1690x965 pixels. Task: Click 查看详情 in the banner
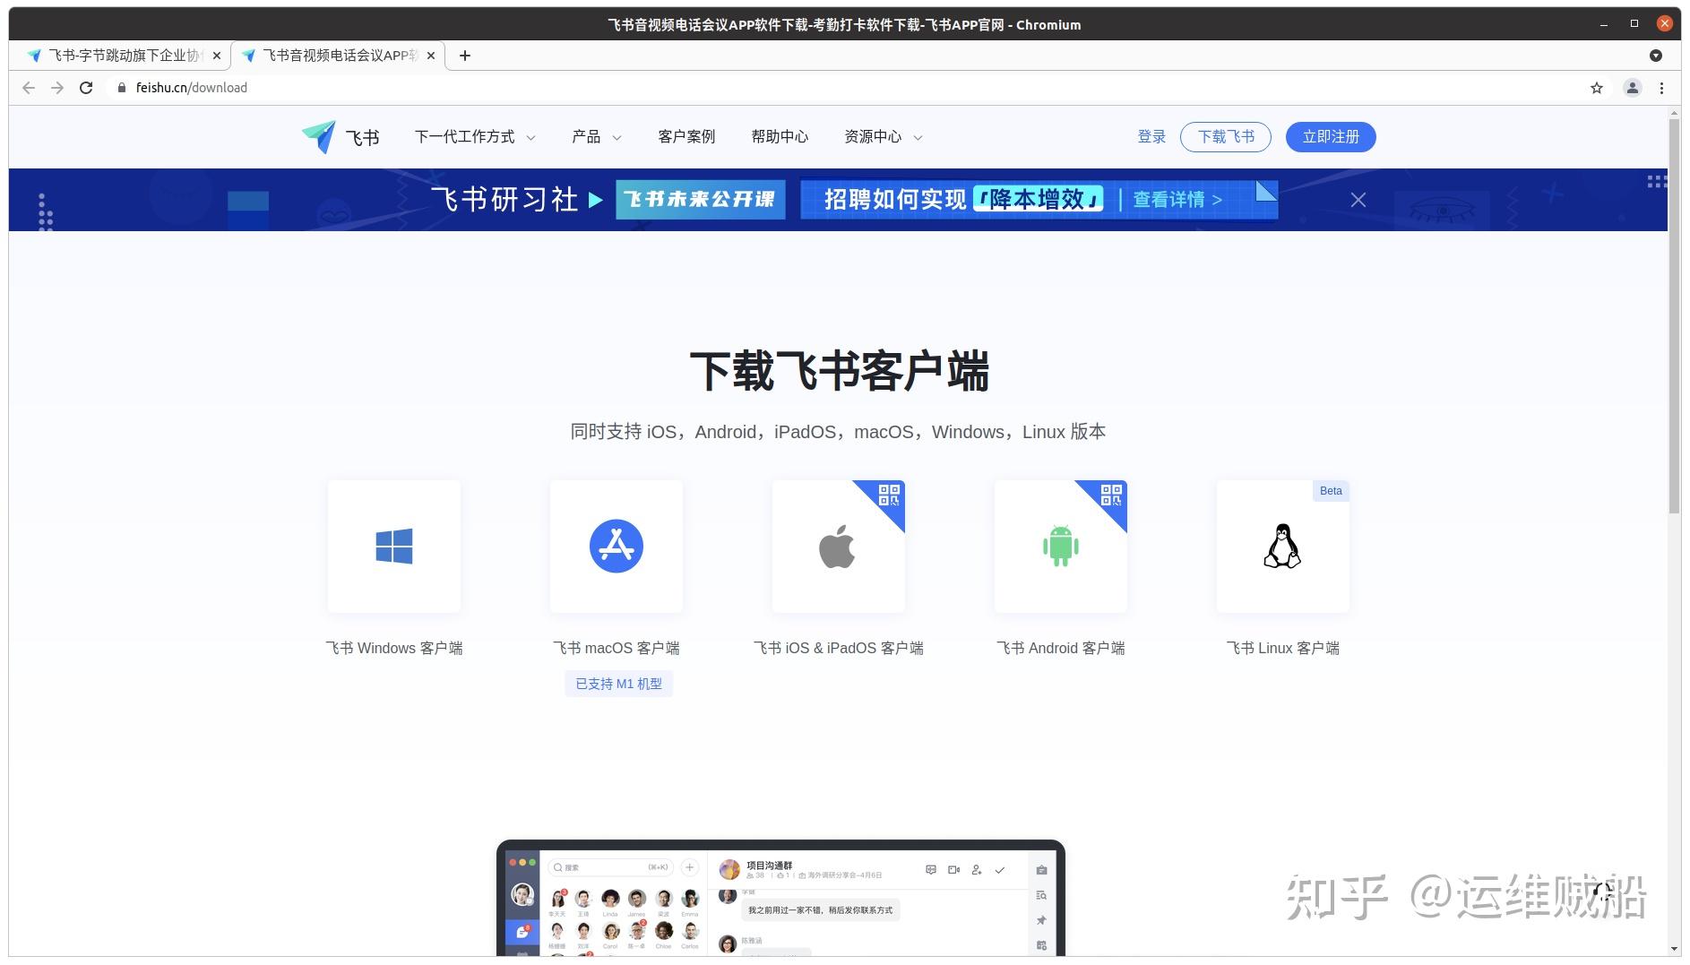(x=1177, y=200)
